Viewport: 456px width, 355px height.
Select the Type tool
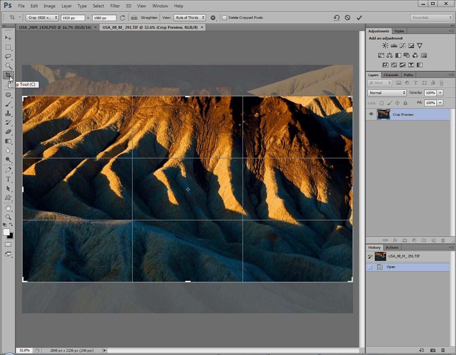pos(8,179)
